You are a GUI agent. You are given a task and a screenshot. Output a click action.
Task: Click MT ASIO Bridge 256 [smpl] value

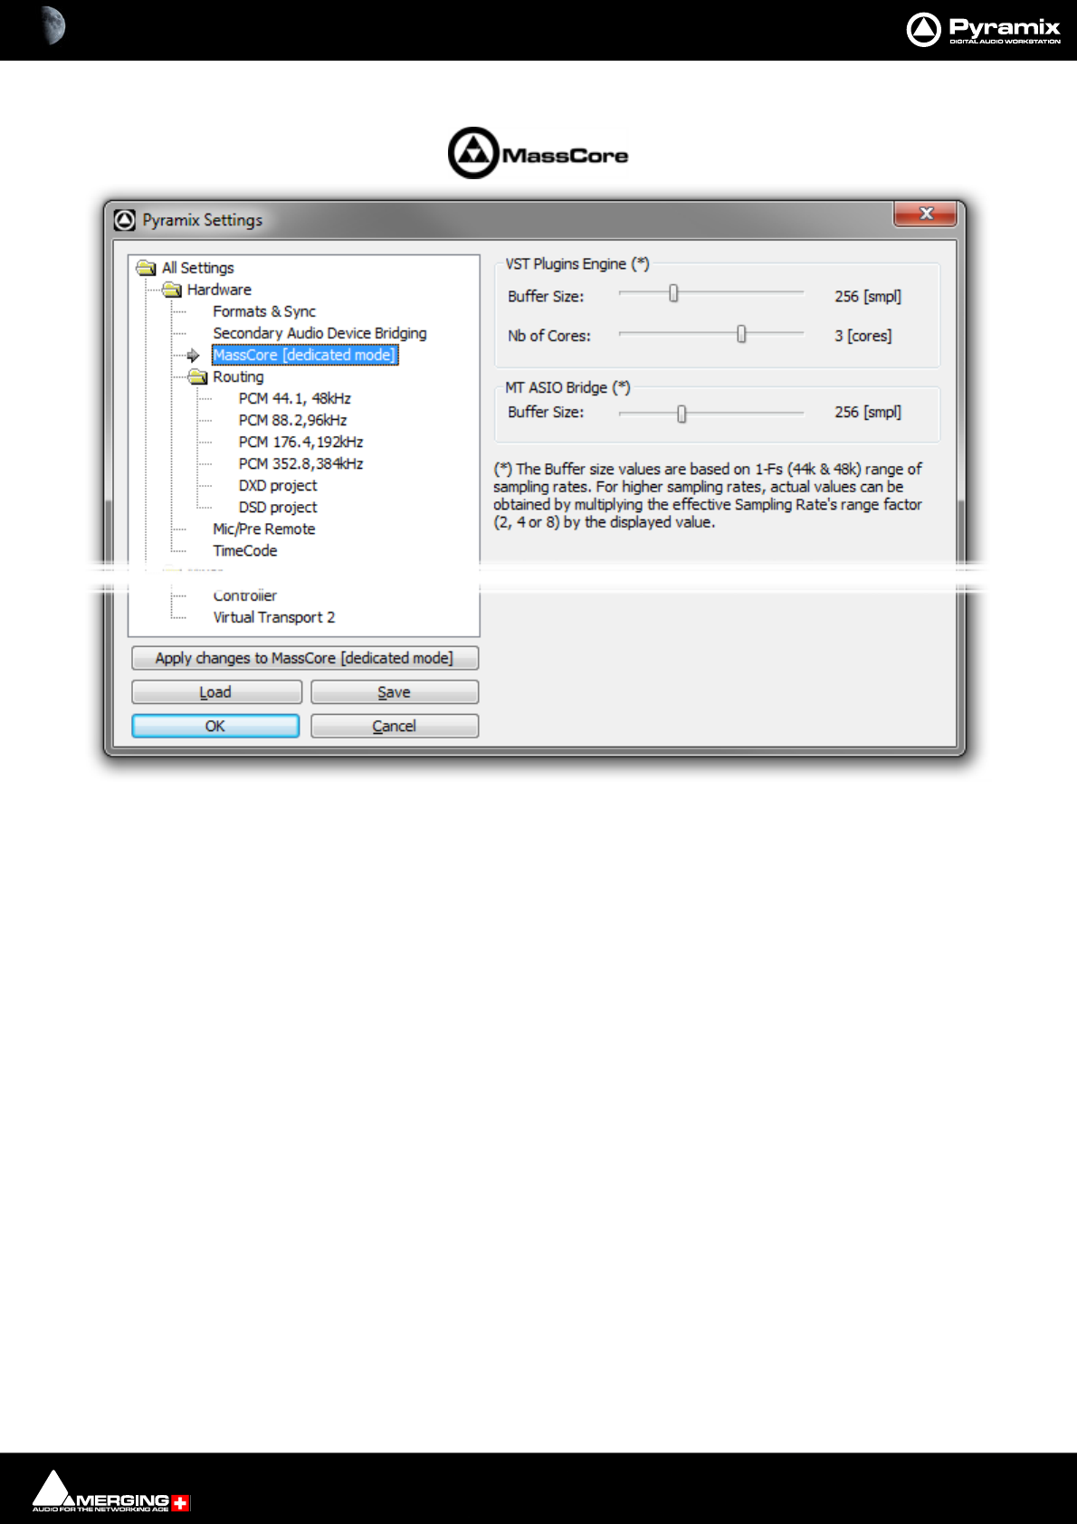(x=867, y=412)
